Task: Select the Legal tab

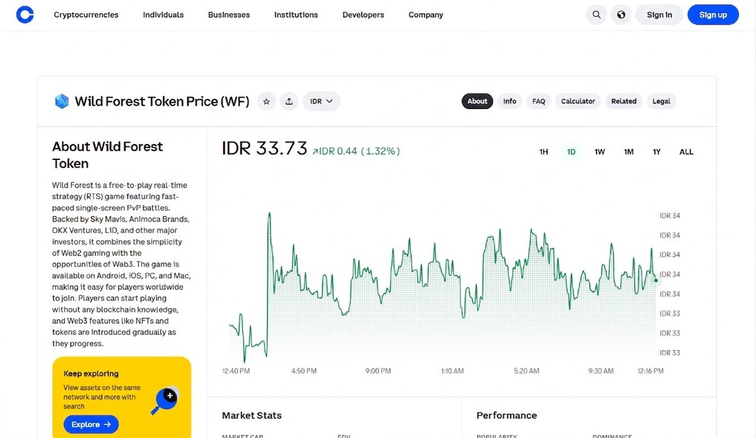Action: [x=661, y=101]
